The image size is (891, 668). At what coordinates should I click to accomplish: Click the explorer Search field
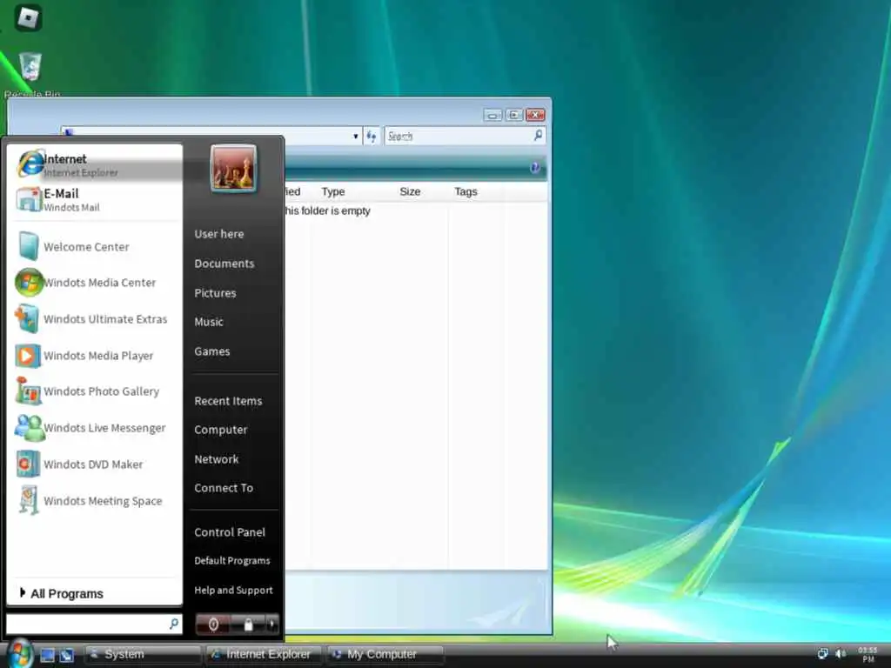click(x=465, y=136)
